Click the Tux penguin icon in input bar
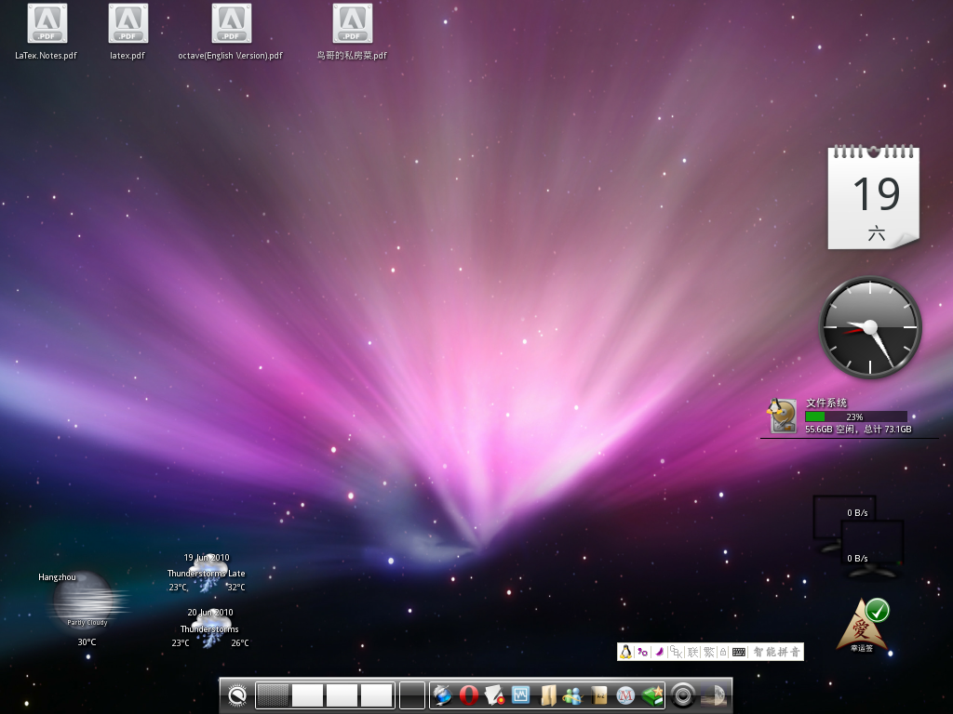 [626, 652]
